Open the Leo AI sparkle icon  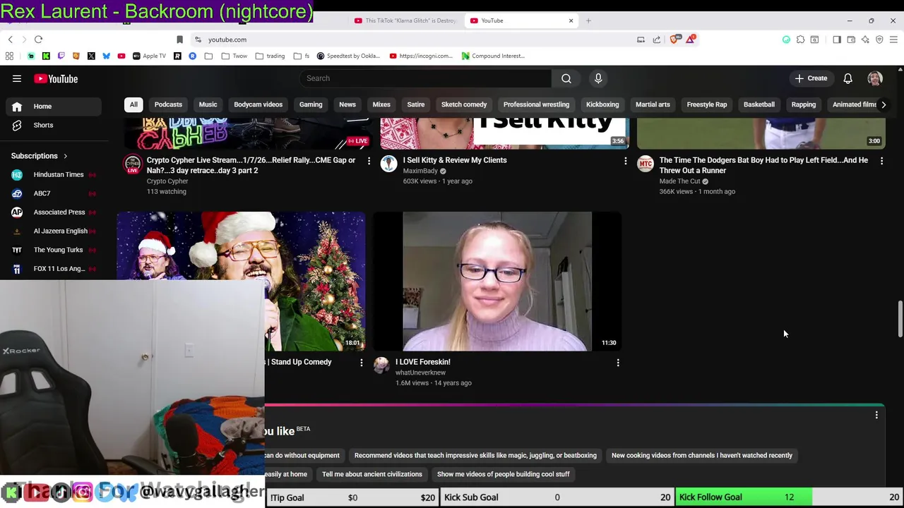(865, 40)
